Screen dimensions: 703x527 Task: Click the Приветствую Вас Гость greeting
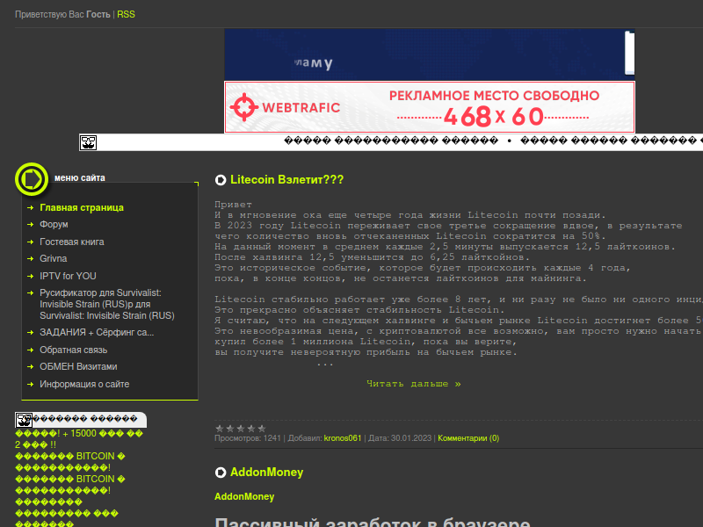point(62,14)
